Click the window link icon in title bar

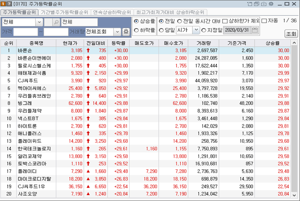click(x=249, y=4)
